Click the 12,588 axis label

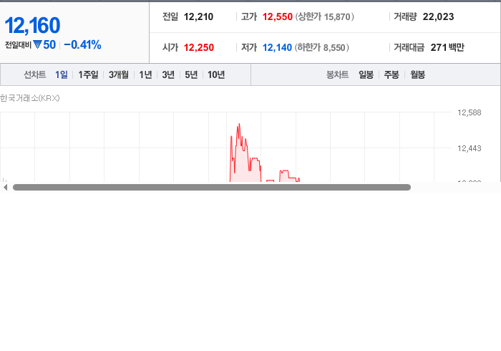(469, 112)
